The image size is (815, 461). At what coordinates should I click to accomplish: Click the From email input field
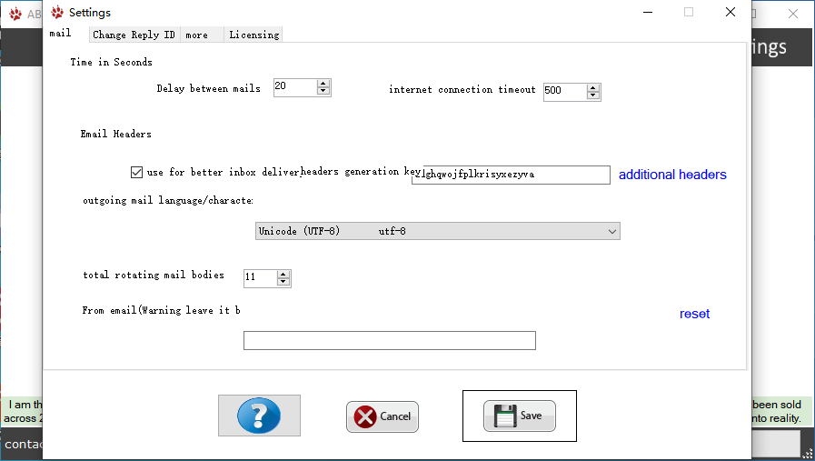pos(389,340)
